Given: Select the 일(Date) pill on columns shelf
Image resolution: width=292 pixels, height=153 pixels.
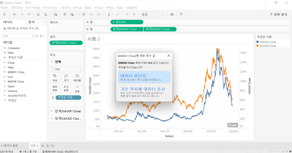Looking at the screenshot, I should coord(127,22).
